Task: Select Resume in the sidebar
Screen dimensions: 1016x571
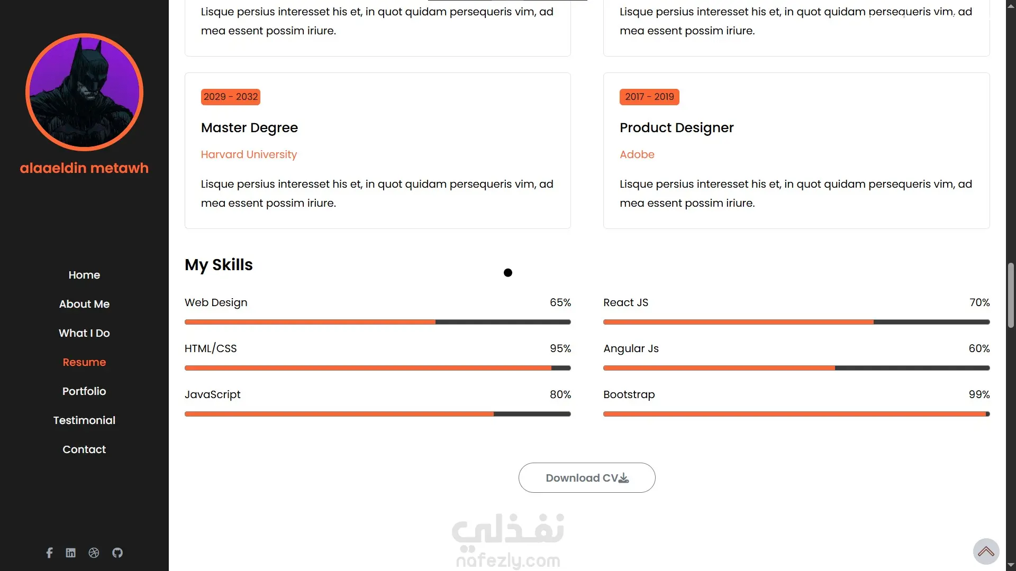Action: pyautogui.click(x=84, y=362)
